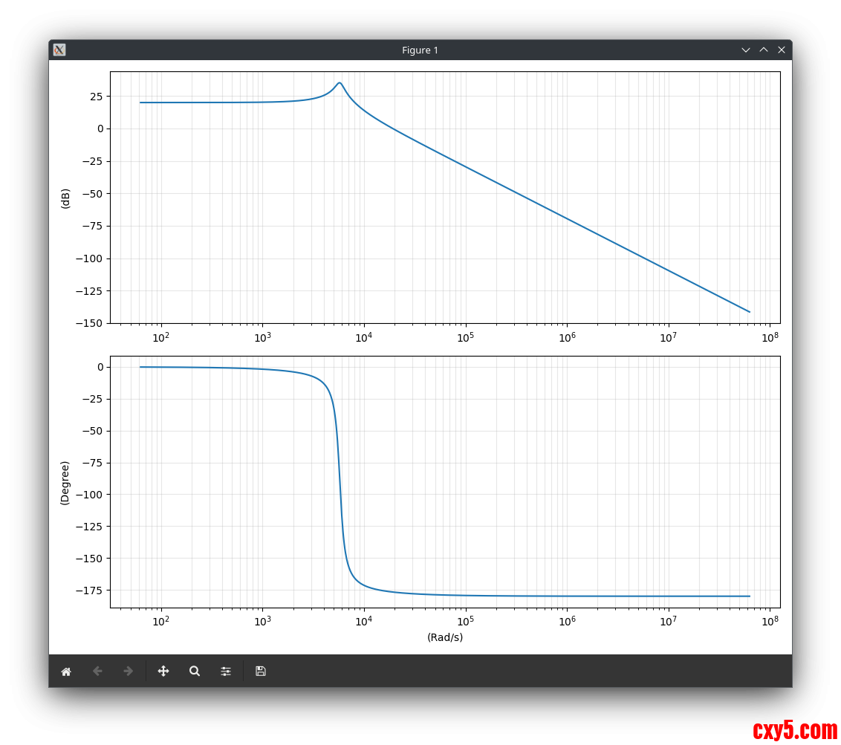The image size is (841, 745).
Task: Click the 25 tick label on the dB axis
Action: point(97,97)
